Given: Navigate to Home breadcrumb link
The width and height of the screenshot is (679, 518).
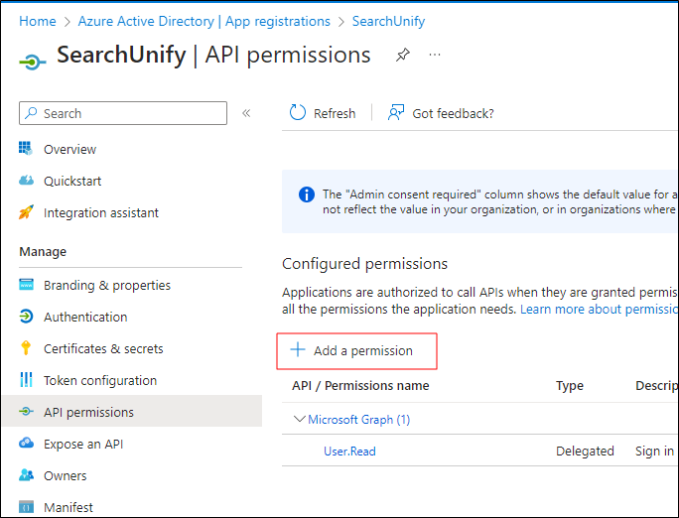Looking at the screenshot, I should coord(38,21).
